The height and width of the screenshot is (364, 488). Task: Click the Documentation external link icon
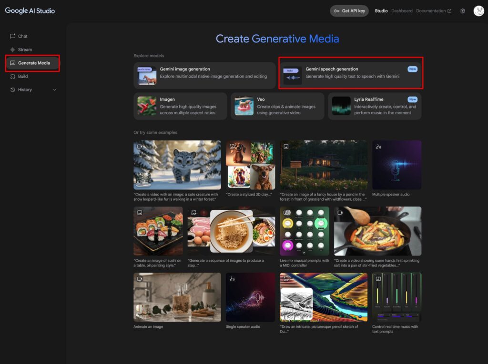(x=449, y=11)
